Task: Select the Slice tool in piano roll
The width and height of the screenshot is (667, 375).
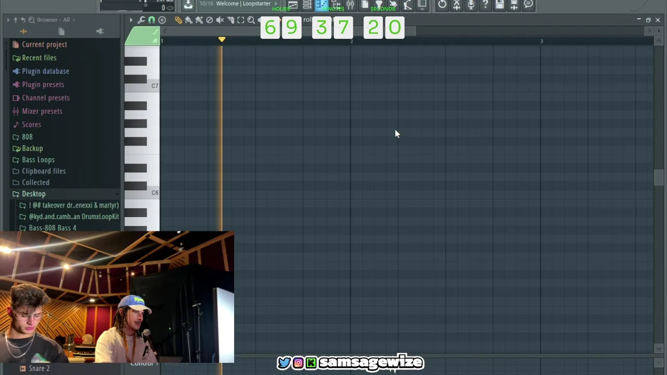Action: [x=230, y=20]
